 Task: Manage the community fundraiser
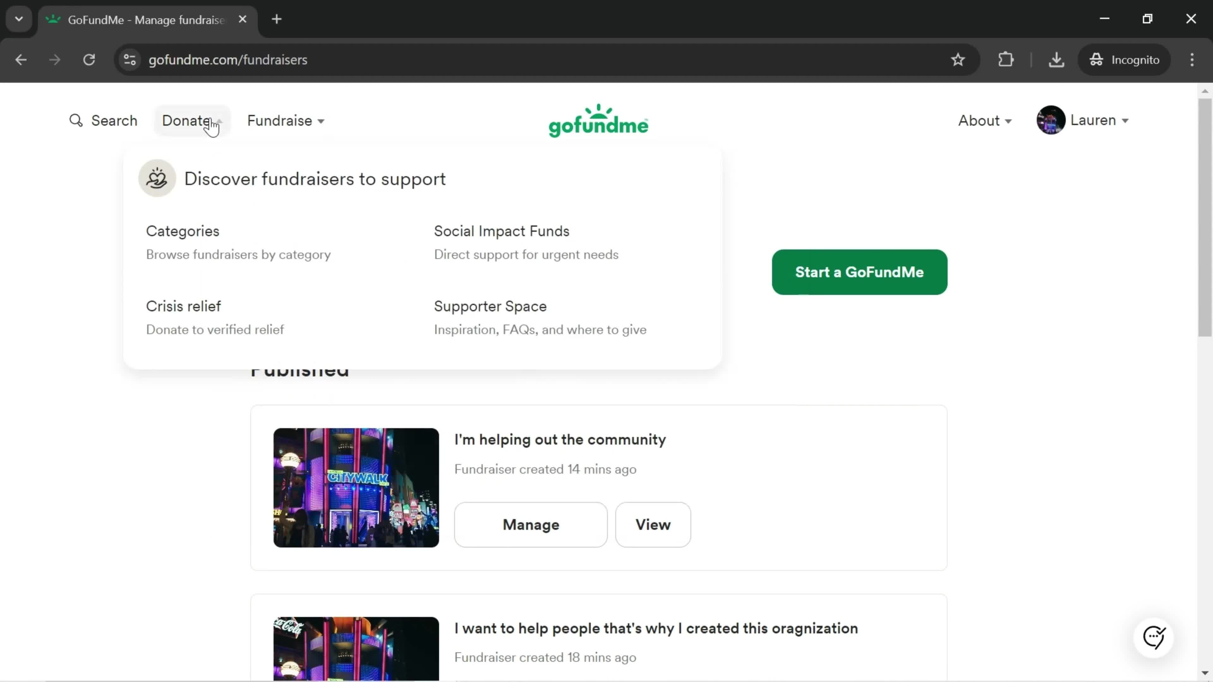point(531,525)
